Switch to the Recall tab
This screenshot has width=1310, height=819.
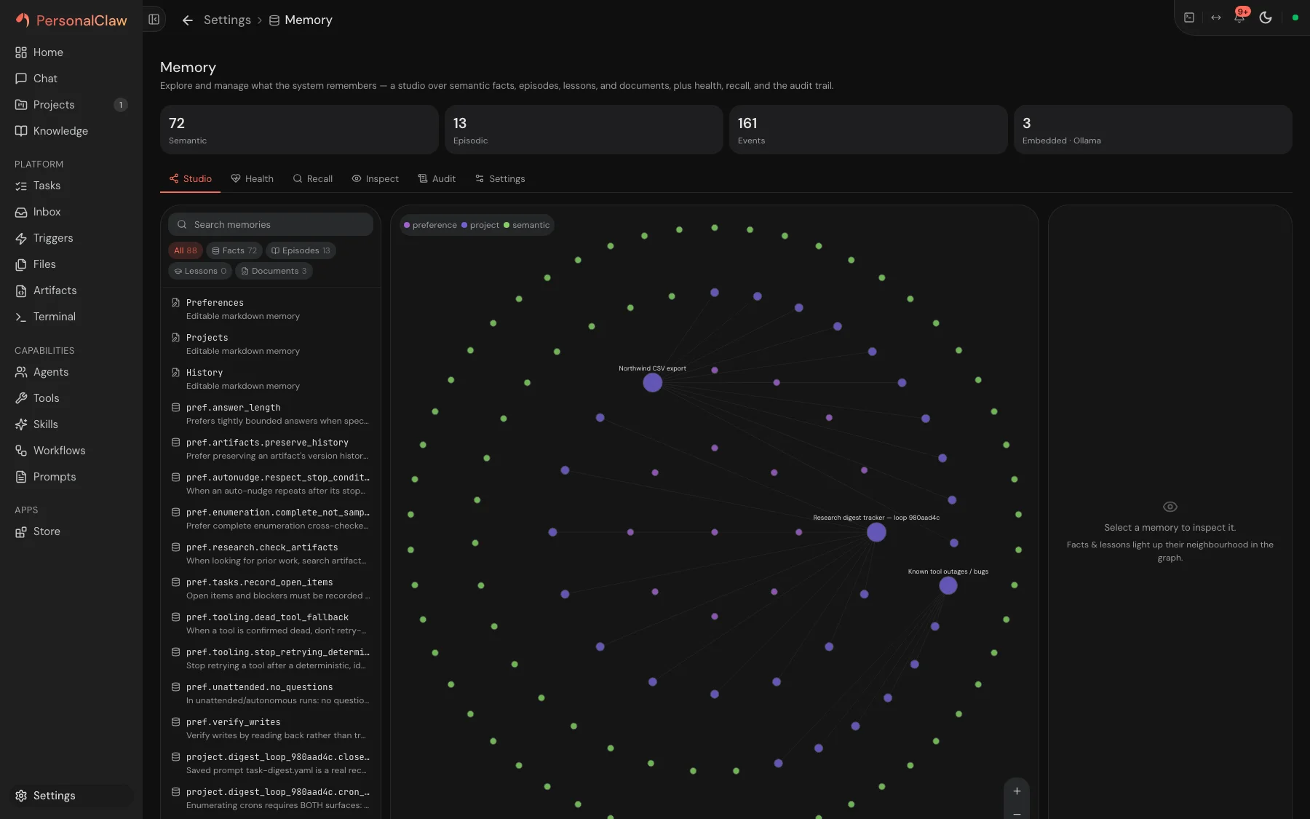[x=312, y=179]
